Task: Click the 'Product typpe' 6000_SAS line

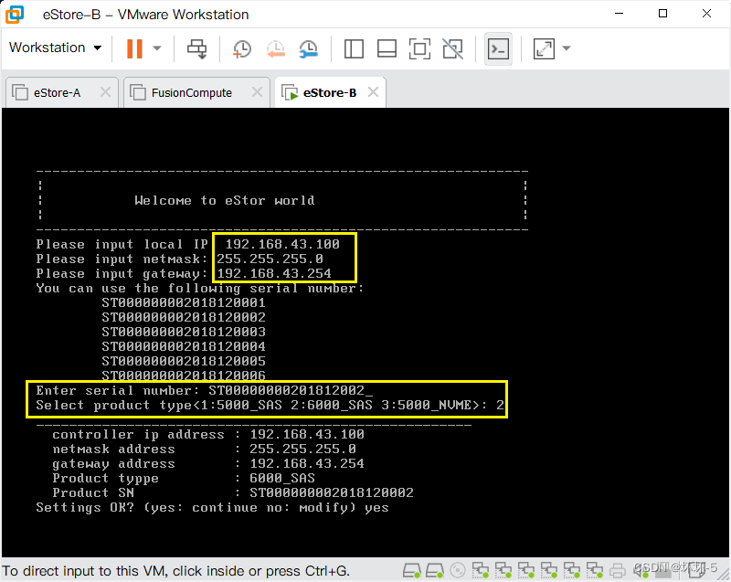Action: coord(184,478)
